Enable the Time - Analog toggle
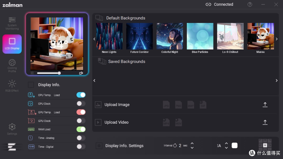 (x=81, y=138)
